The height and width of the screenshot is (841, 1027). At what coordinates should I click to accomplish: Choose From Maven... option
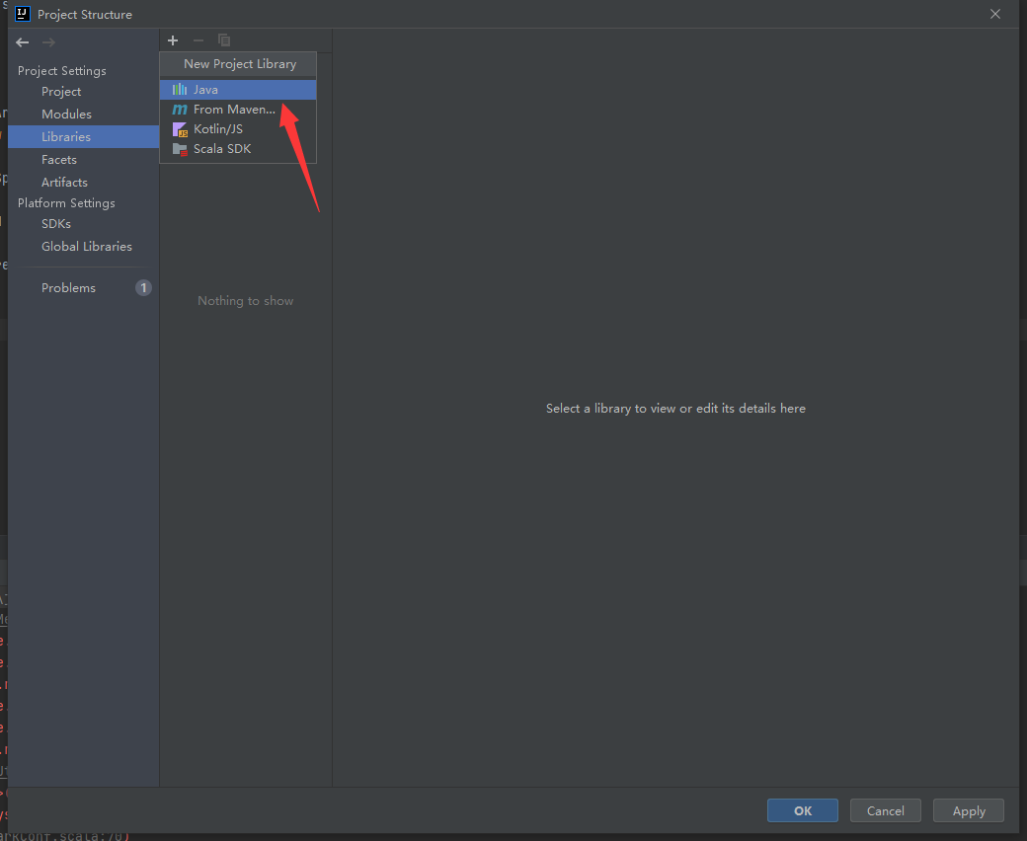click(x=238, y=110)
